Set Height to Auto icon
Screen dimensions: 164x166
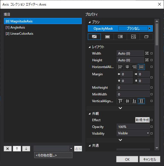click(x=147, y=60)
